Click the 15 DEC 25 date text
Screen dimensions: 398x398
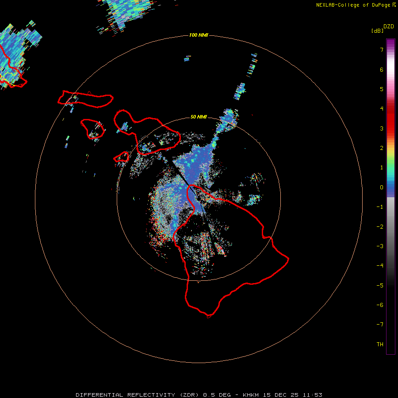281,395
